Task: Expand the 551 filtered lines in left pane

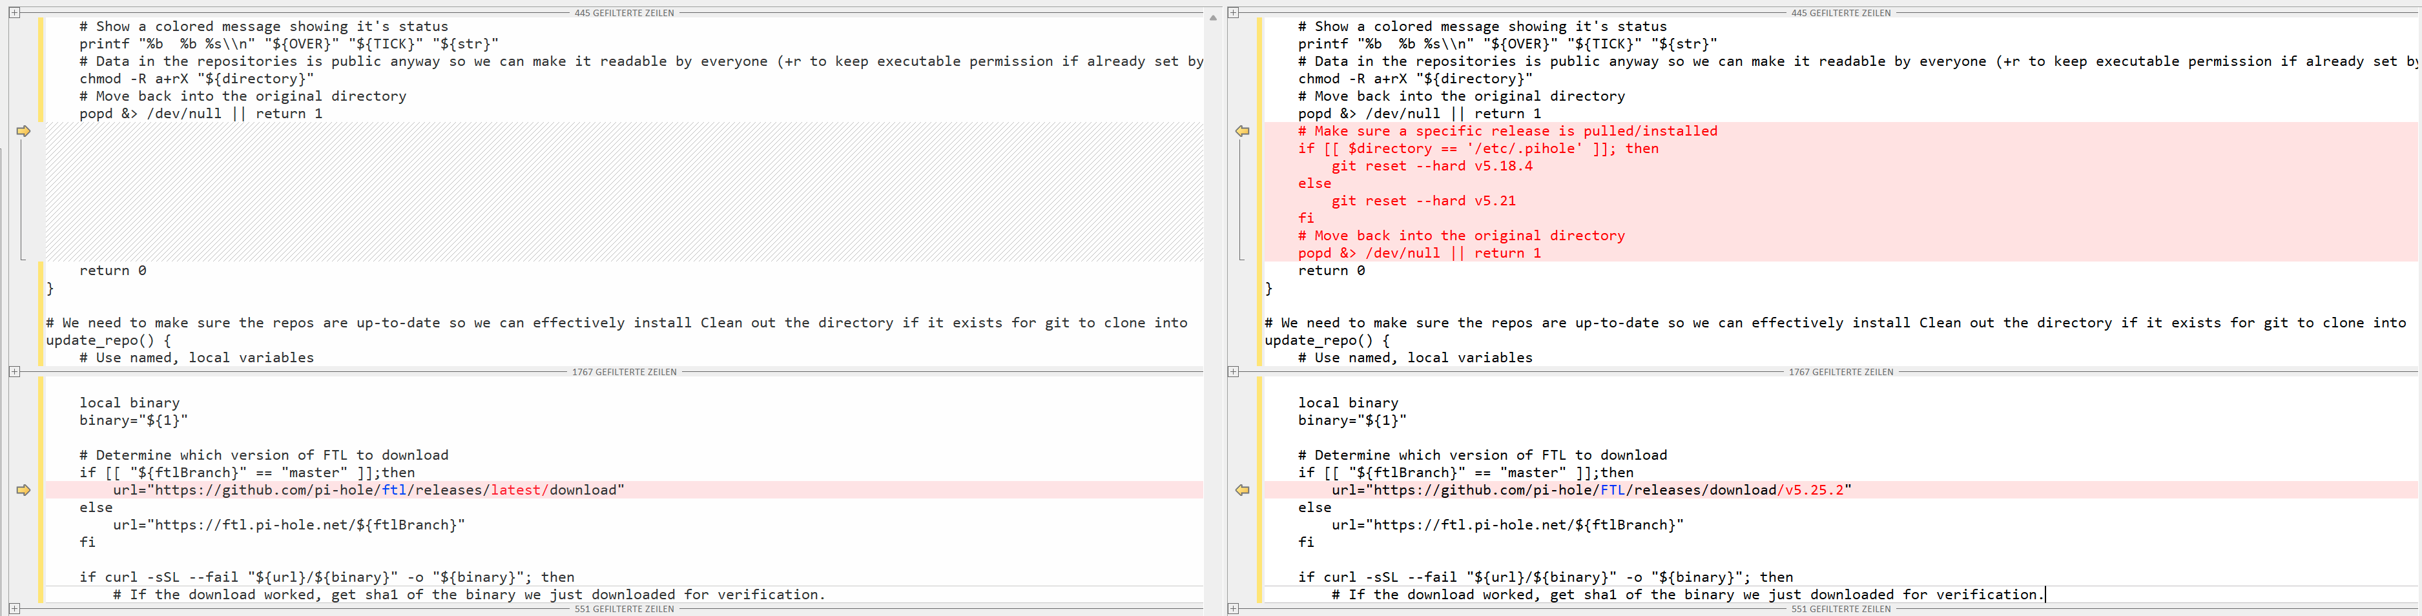Action: pos(14,608)
